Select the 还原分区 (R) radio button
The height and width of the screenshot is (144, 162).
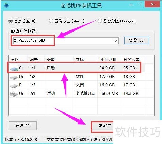[10, 21]
